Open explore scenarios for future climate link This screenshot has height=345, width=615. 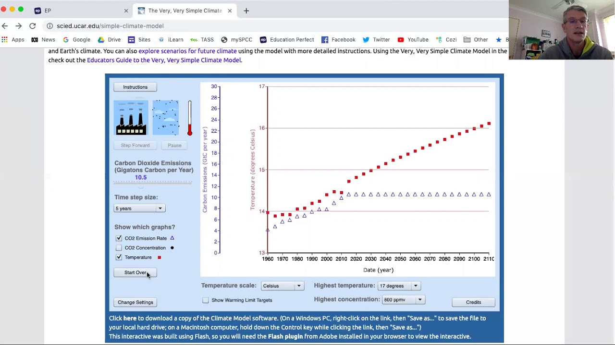pyautogui.click(x=187, y=51)
